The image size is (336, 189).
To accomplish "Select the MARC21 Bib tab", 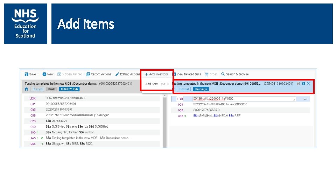I will coord(69,89).
